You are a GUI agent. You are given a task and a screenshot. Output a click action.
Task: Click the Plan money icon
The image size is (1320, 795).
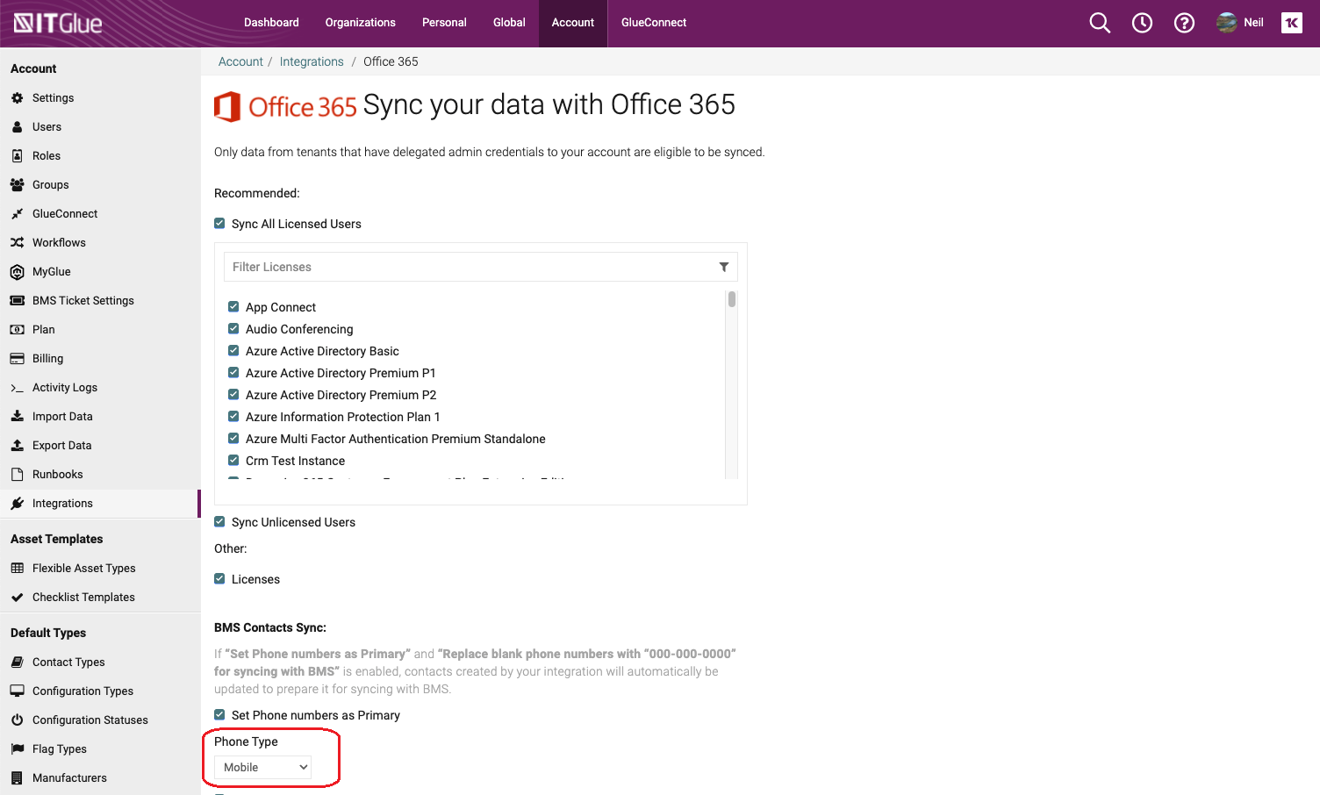point(17,330)
